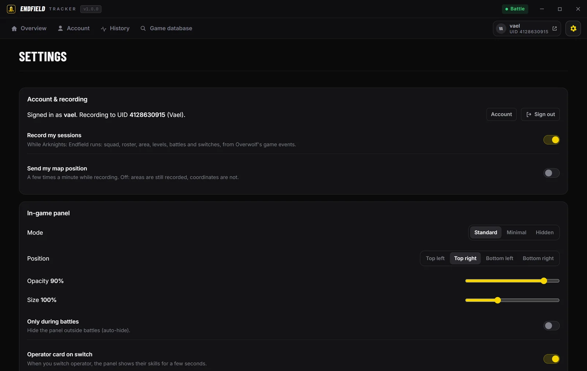The image size is (587, 371).
Task: Click the Opacity 90% label
Action: (x=45, y=281)
